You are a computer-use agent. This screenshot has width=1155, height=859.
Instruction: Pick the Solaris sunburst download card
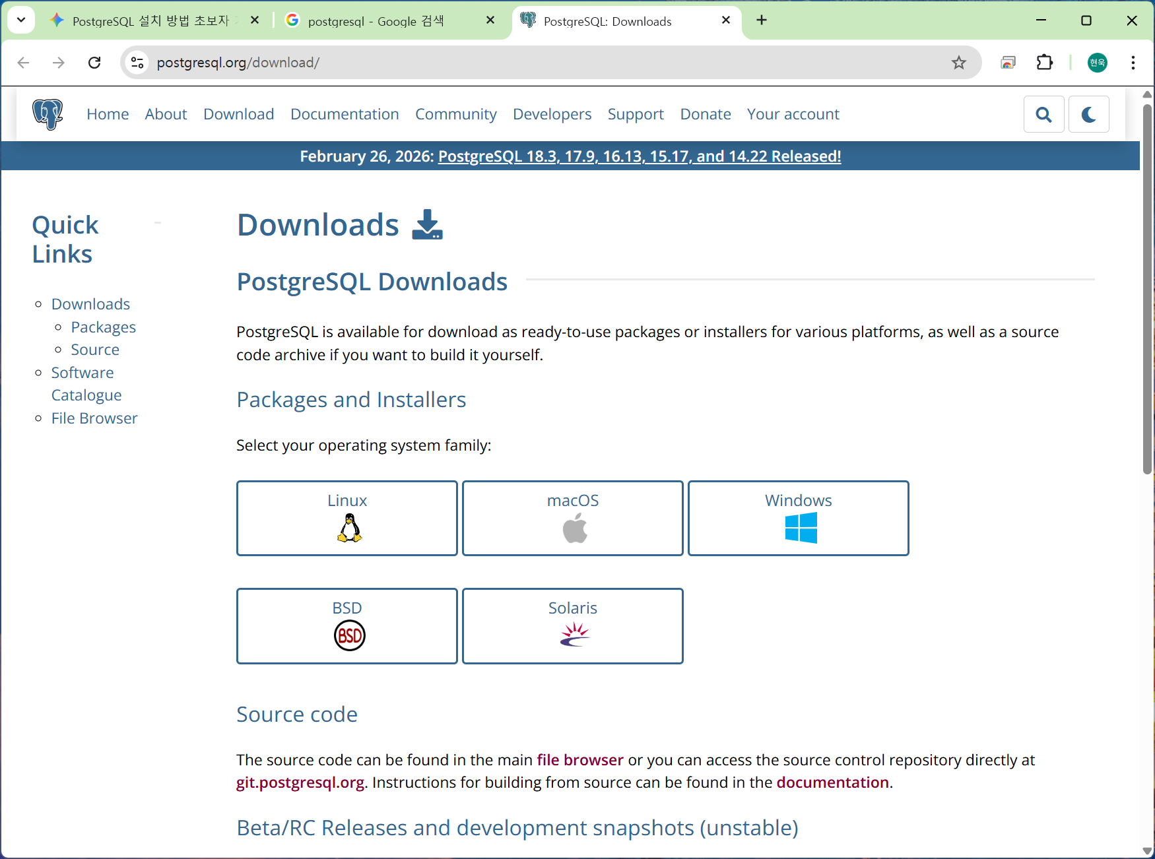pos(573,625)
